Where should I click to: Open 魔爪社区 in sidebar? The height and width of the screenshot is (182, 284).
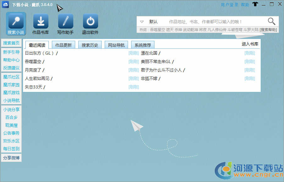pyautogui.click(x=11, y=77)
